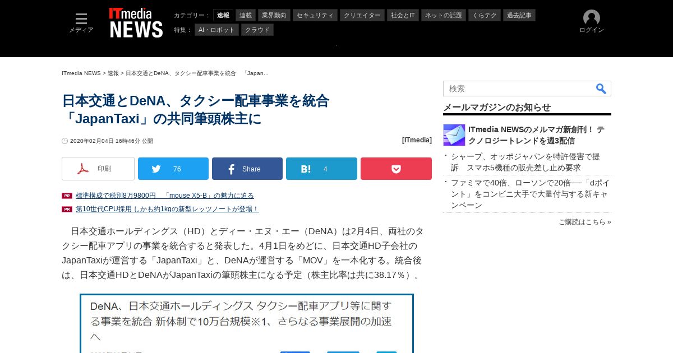Open the hamburger media menu
Image resolution: width=673 pixels, height=353 pixels.
pos(81,19)
